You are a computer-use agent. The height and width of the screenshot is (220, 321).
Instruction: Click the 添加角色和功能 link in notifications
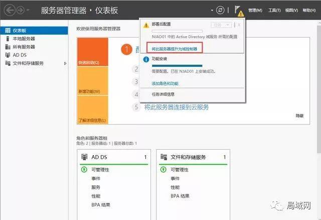coord(165,83)
